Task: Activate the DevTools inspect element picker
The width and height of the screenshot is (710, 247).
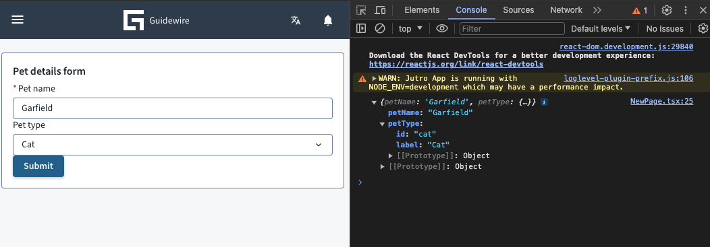Action: [361, 10]
